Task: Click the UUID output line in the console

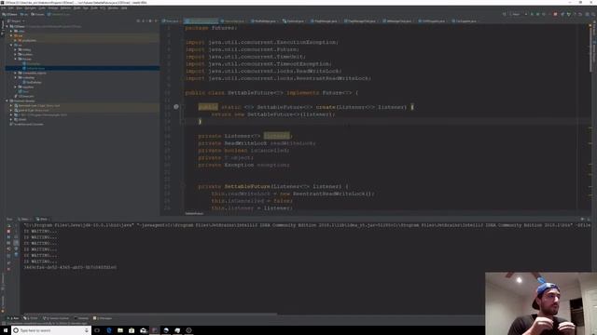Action: pyautogui.click(x=70, y=268)
